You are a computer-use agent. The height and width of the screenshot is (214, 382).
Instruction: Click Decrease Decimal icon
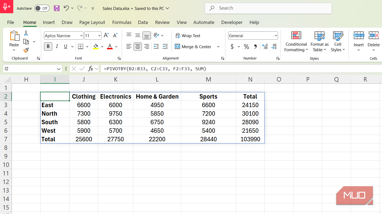pyautogui.click(x=274, y=47)
